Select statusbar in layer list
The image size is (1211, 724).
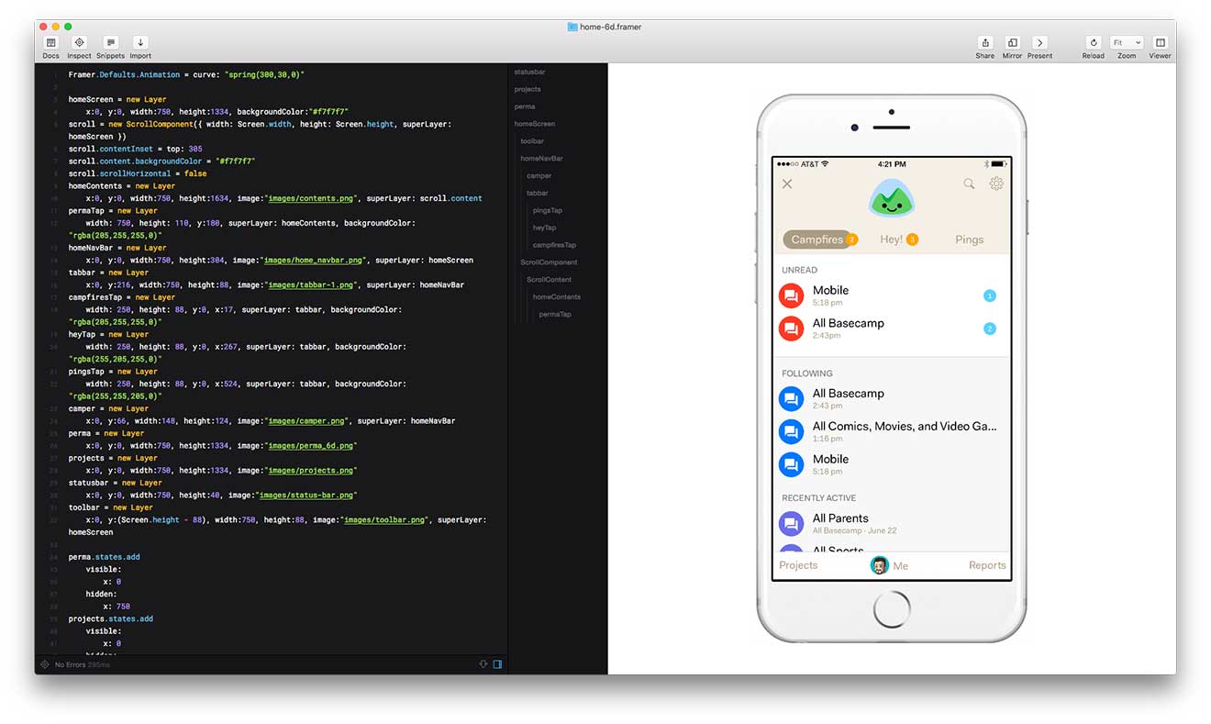(x=529, y=72)
